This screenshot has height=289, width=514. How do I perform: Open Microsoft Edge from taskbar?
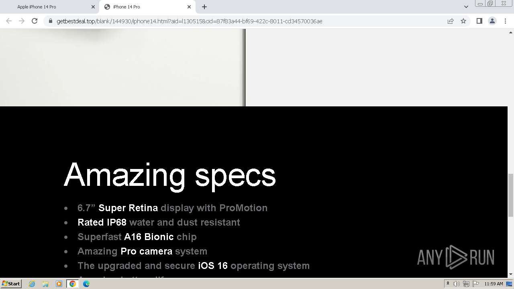point(86,284)
